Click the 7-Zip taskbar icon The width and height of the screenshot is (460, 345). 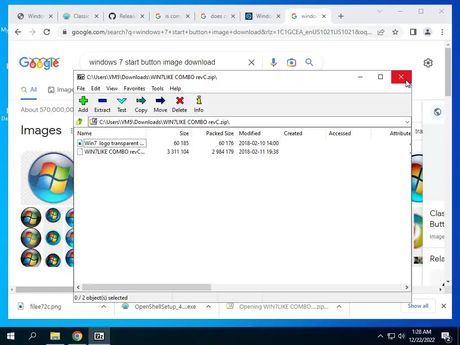[99, 336]
